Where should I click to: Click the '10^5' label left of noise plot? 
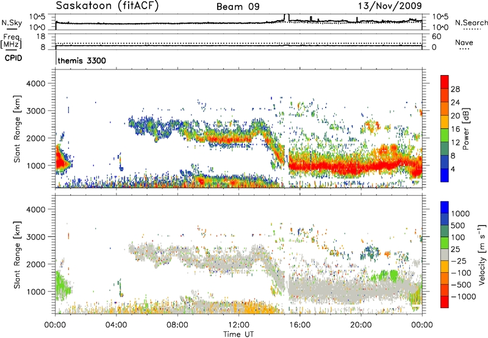[x=37, y=17]
